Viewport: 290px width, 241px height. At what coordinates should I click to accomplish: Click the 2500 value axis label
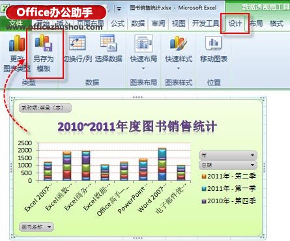(x=25, y=143)
